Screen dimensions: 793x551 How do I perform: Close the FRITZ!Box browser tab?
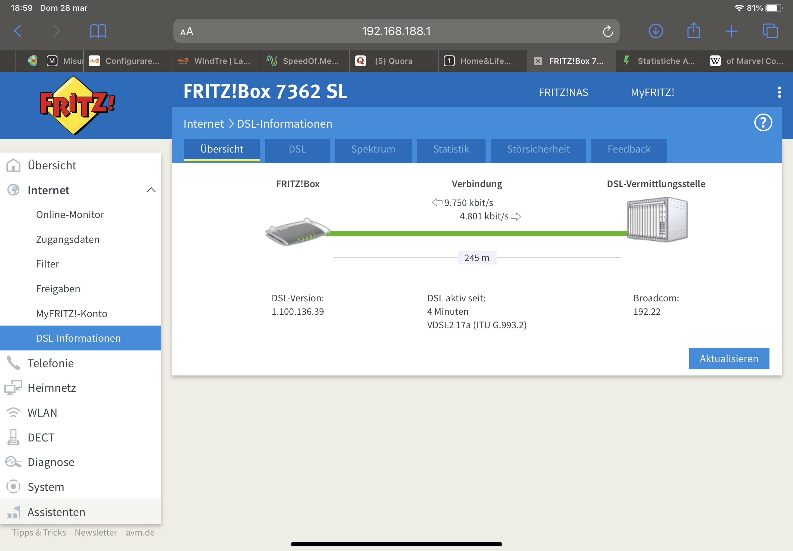538,61
